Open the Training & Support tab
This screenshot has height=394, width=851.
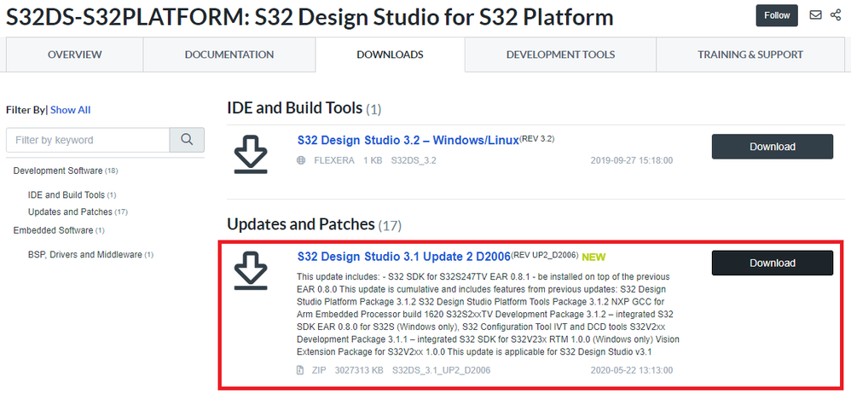(750, 55)
